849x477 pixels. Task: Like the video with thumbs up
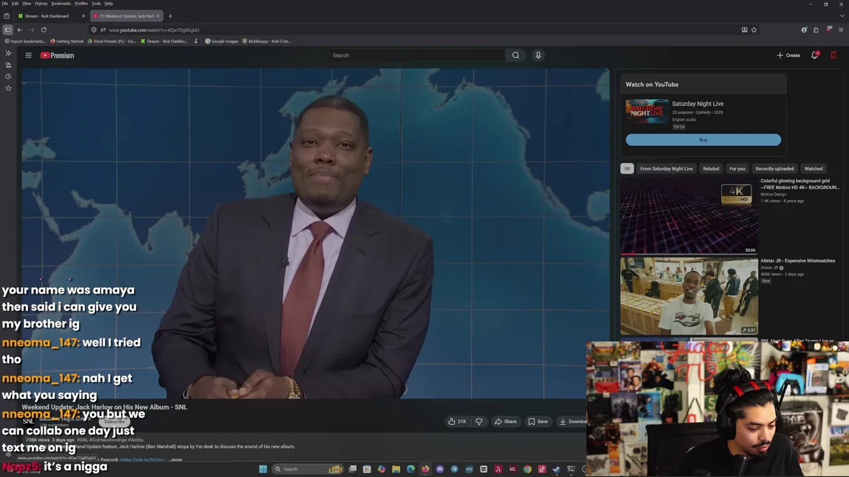(457, 421)
